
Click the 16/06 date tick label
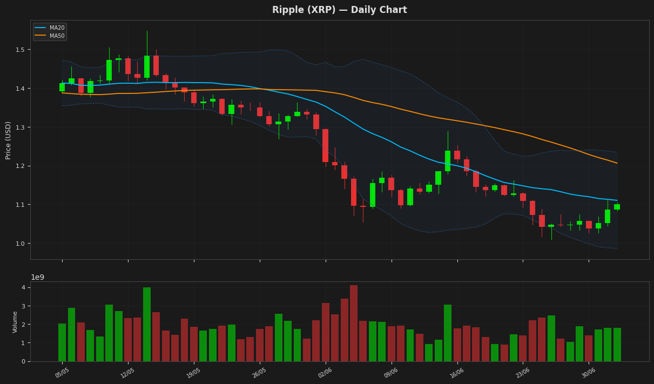pos(457,373)
